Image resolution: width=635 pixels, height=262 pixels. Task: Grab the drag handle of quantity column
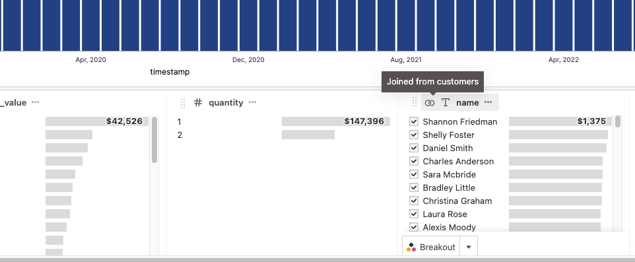tap(183, 103)
